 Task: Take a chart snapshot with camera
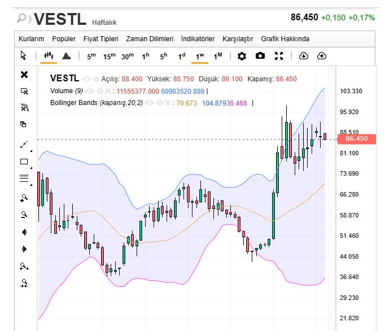click(260, 56)
